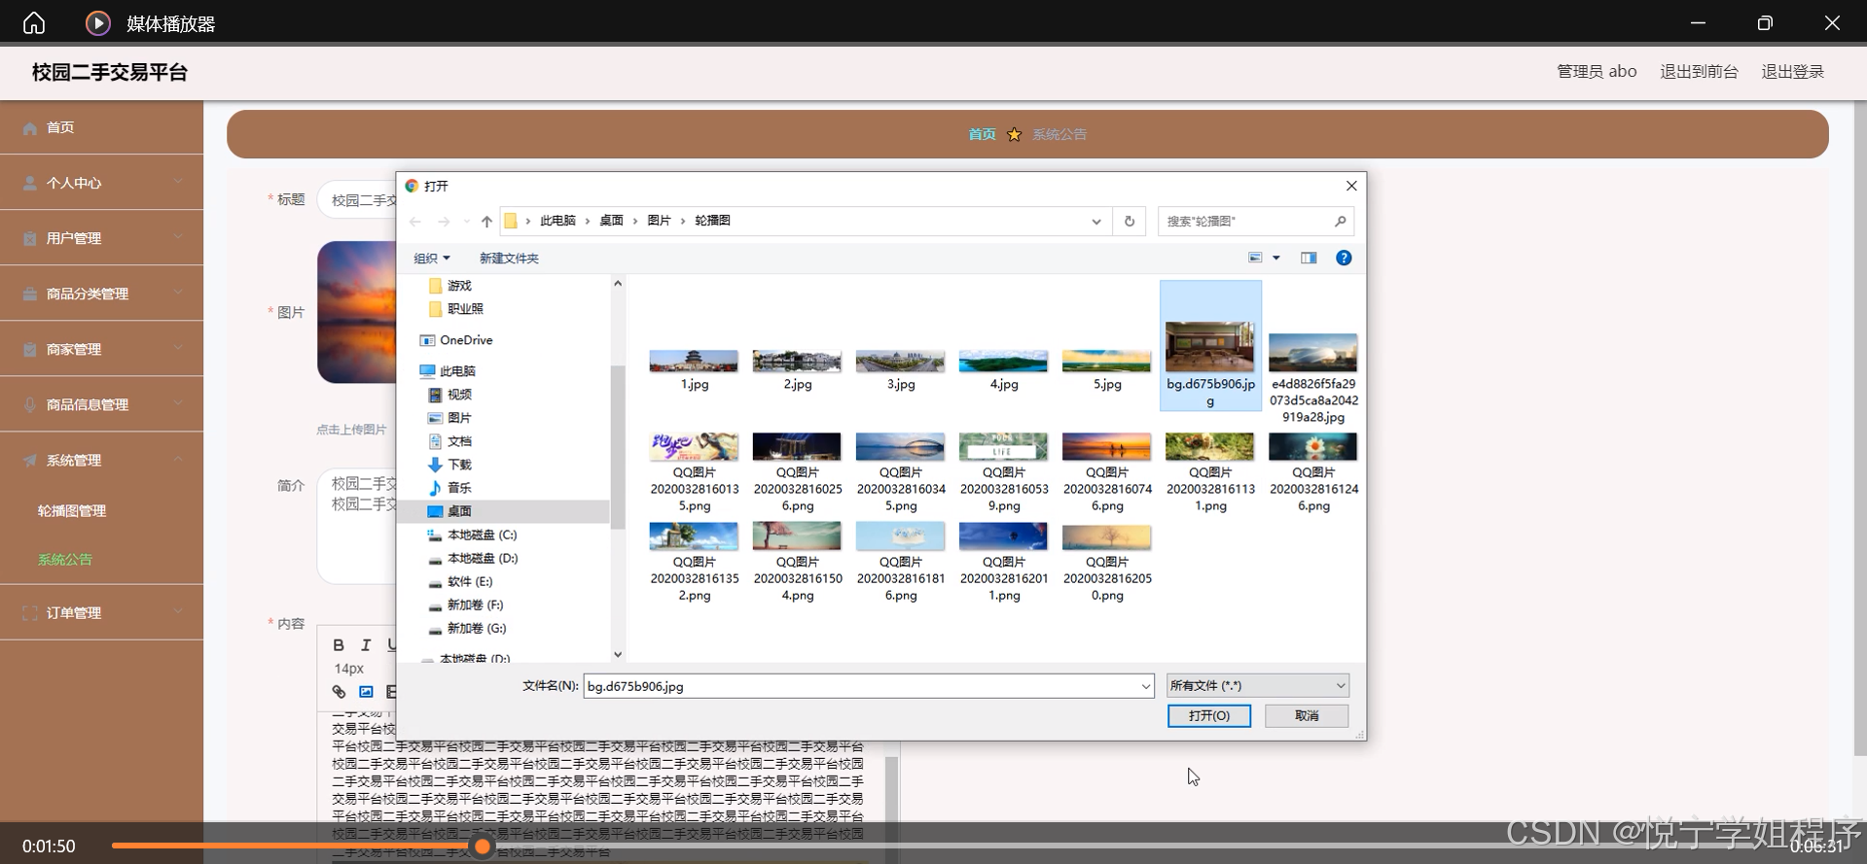This screenshot has height=864, width=1867.
Task: Select 此电脑 in the navigation tree
Action: click(448, 371)
